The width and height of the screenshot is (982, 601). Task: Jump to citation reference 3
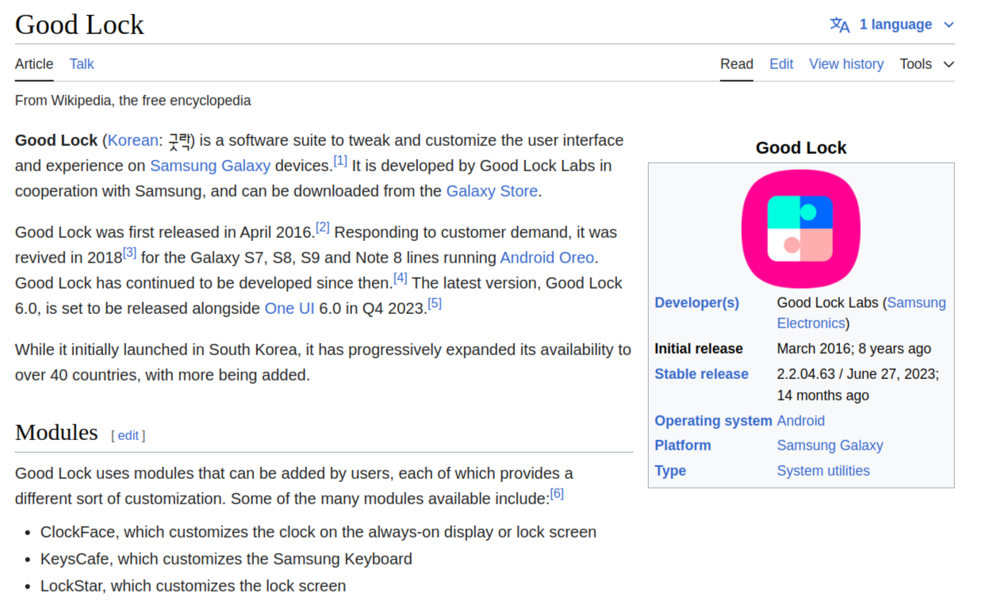coord(130,253)
